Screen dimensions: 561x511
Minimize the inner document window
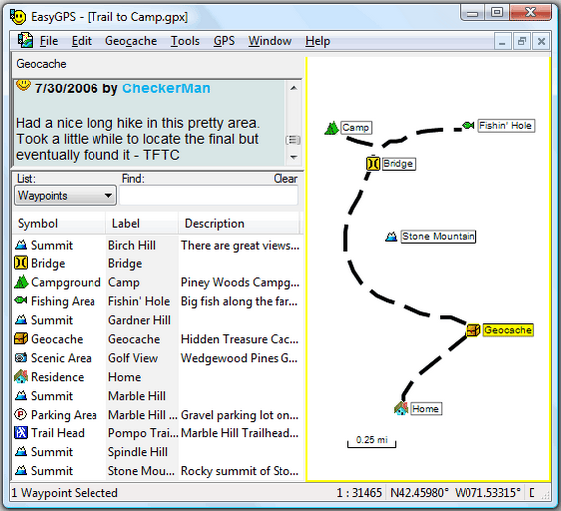[502, 41]
